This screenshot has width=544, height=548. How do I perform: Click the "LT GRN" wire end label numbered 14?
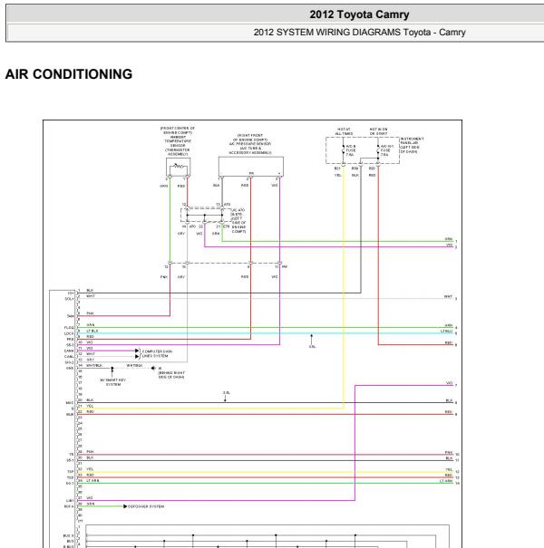[x=446, y=481]
